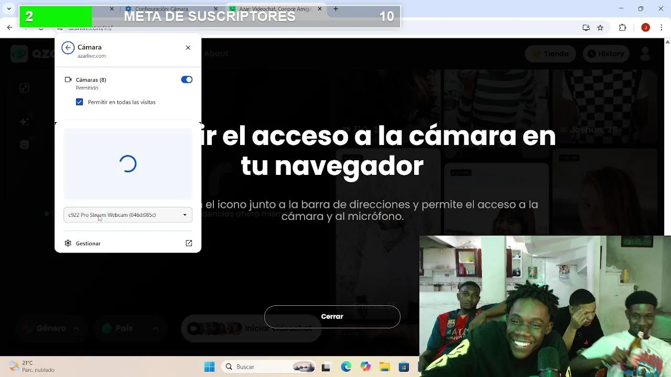This screenshot has width=671, height=377.
Task: Open the browser extensions puzzle icon
Action: (623, 28)
